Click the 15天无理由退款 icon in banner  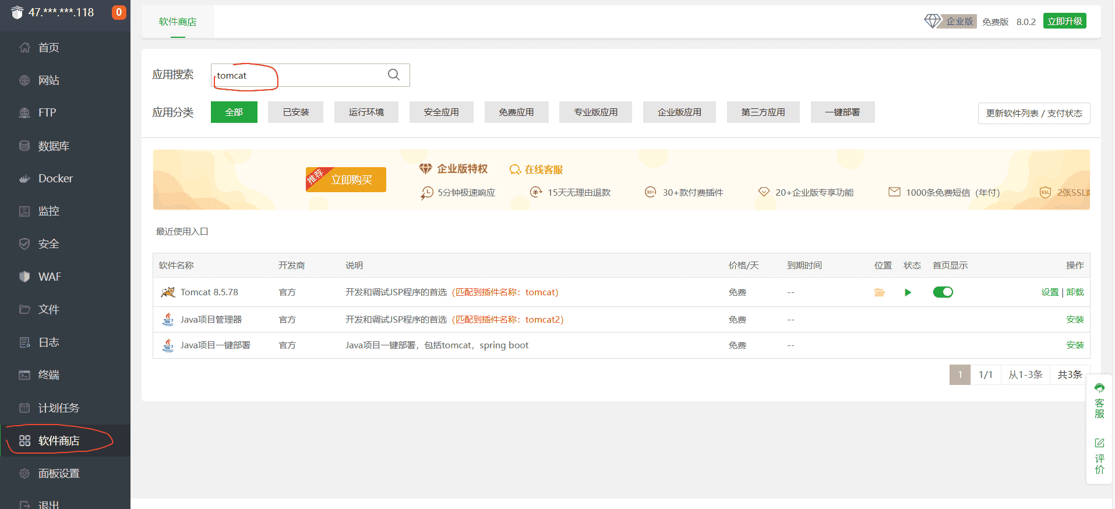(x=536, y=192)
